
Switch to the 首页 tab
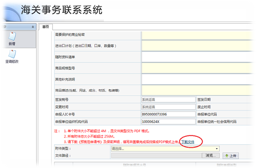(46, 27)
